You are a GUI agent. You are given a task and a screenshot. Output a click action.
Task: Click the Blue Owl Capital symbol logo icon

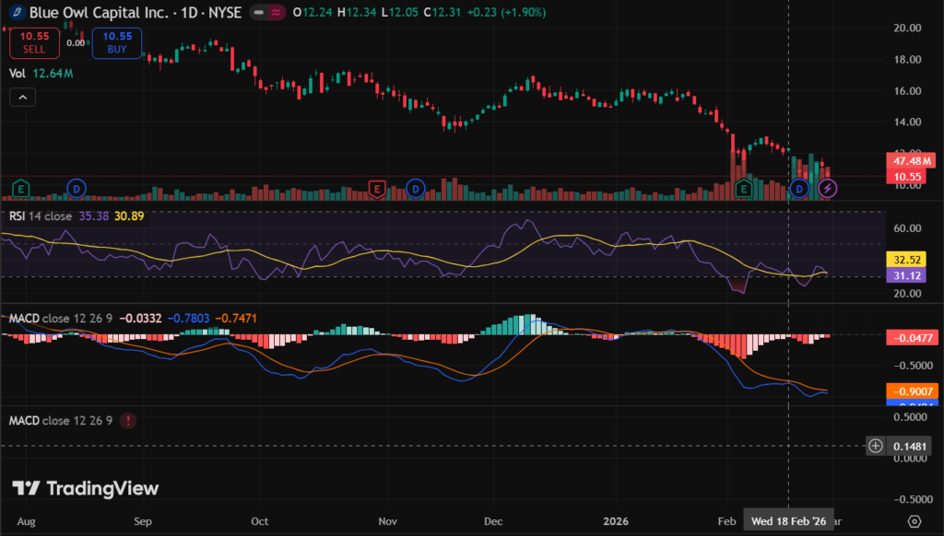16,13
